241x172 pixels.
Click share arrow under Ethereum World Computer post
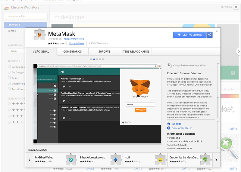click(x=70, y=118)
